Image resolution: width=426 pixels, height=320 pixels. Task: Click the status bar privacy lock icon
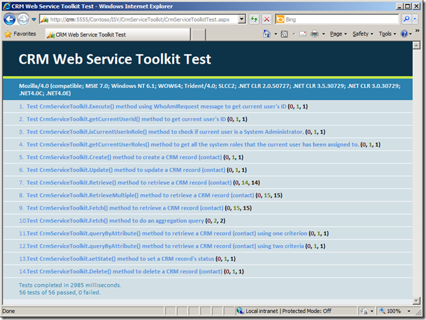[x=364, y=311]
